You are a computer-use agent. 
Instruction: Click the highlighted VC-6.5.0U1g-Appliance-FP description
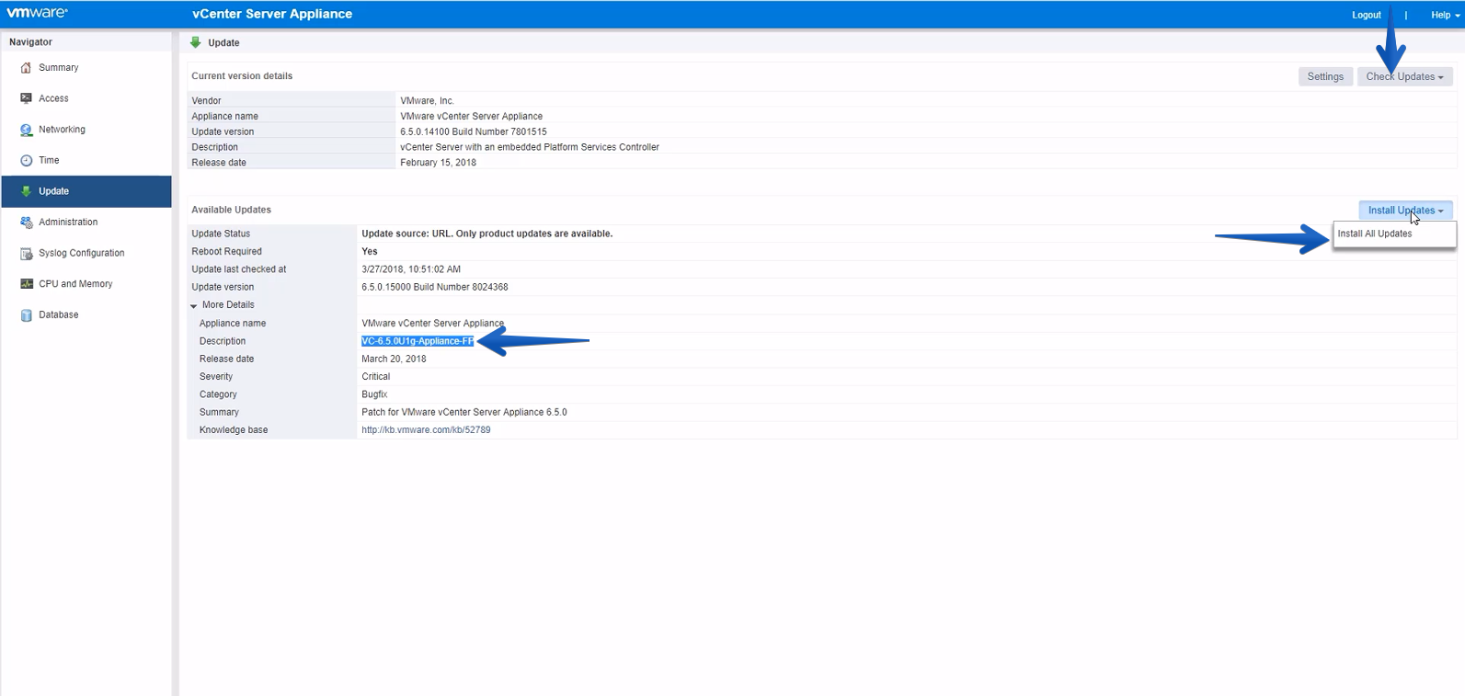pyautogui.click(x=418, y=341)
